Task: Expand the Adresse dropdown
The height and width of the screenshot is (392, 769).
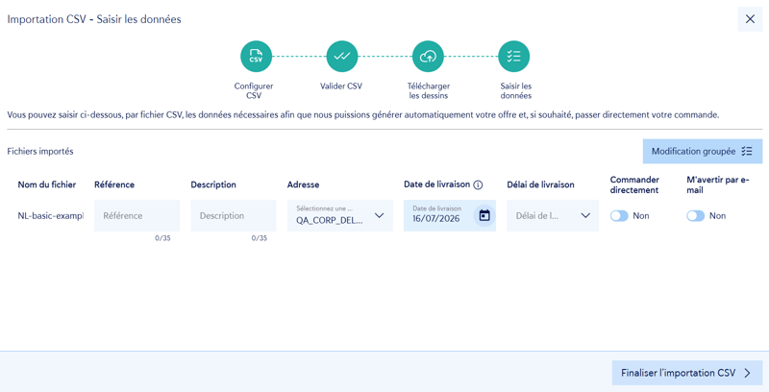Action: pos(340,215)
